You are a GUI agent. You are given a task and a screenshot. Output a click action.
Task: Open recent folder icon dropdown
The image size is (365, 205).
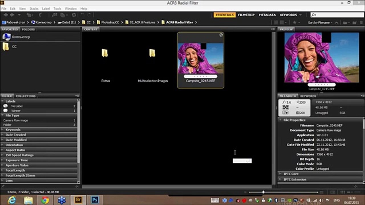(345, 22)
